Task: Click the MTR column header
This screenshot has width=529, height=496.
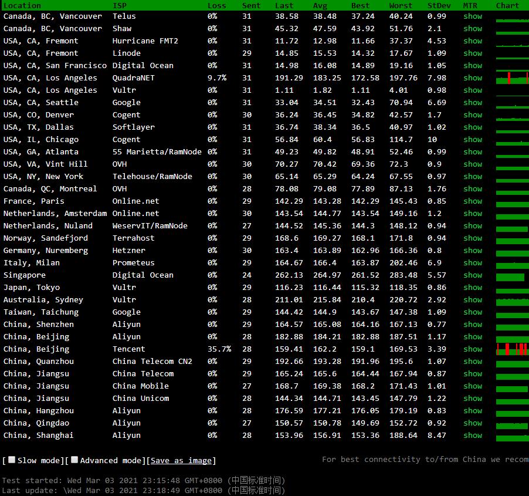Action: coord(470,5)
